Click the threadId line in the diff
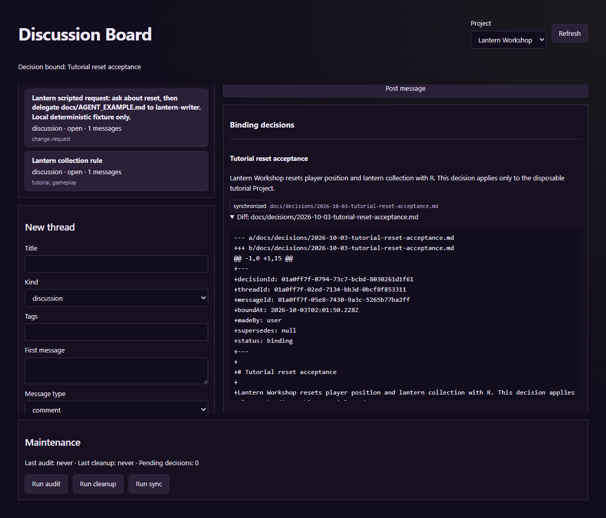Screen dimensions: 606x518 click(320, 289)
